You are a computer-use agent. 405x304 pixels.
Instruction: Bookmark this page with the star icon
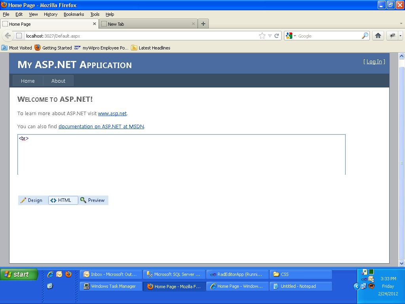pos(262,36)
